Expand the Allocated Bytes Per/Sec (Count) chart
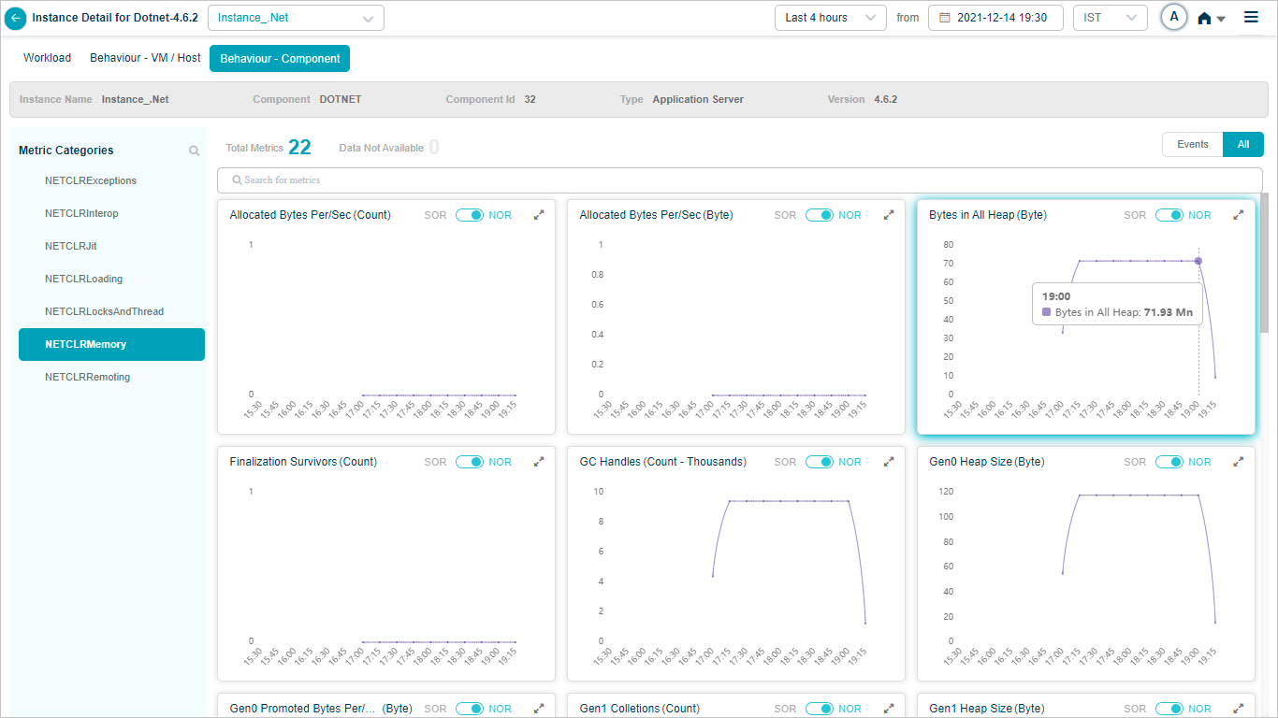This screenshot has height=718, width=1278. click(x=538, y=215)
